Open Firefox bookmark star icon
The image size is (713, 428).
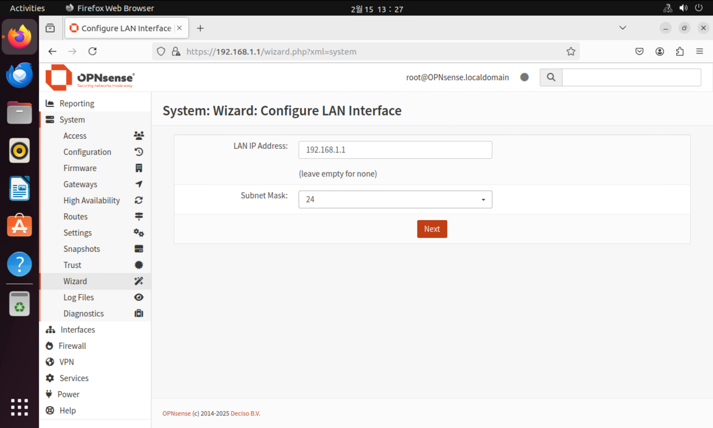tap(570, 52)
